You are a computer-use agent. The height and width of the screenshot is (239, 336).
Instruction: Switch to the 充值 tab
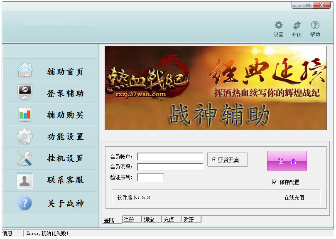coord(172,219)
